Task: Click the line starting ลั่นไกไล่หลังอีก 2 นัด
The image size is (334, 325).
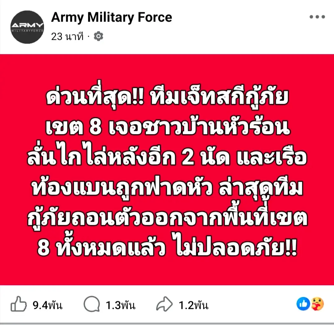Action: 167,157
